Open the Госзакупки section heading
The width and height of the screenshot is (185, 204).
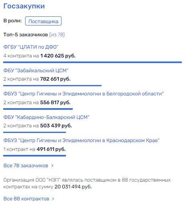coord(24,6)
